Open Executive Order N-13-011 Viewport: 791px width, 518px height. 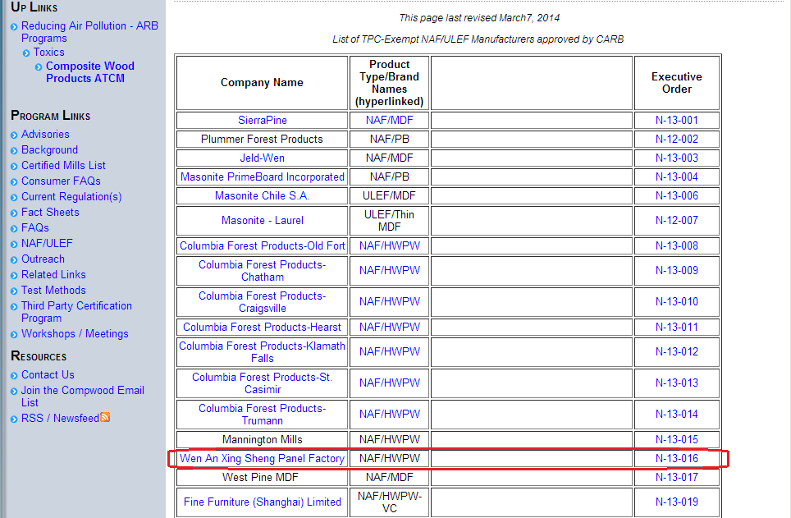676,328
